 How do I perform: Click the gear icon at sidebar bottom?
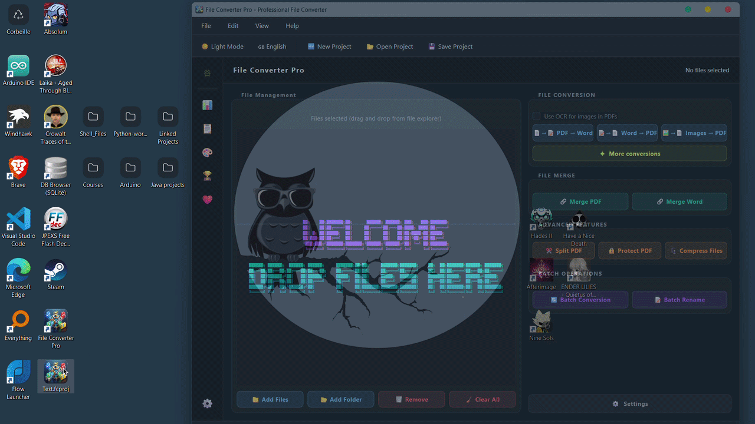tap(207, 403)
